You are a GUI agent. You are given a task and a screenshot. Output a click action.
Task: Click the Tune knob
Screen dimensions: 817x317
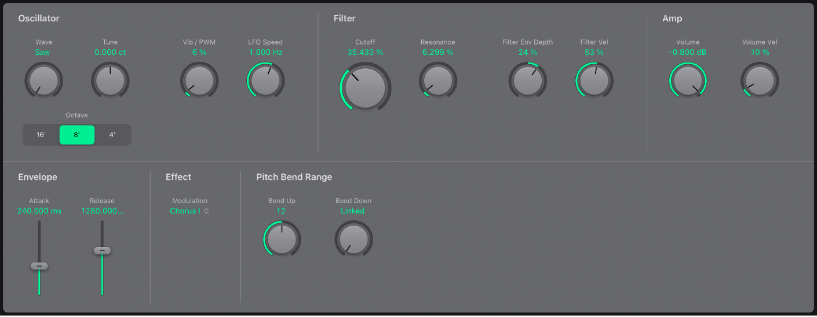click(110, 80)
